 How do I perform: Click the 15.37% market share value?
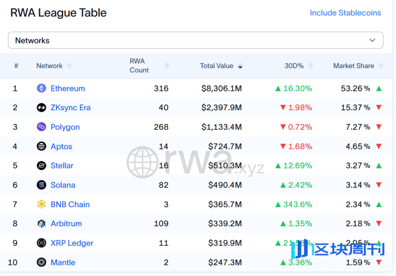tap(356, 108)
